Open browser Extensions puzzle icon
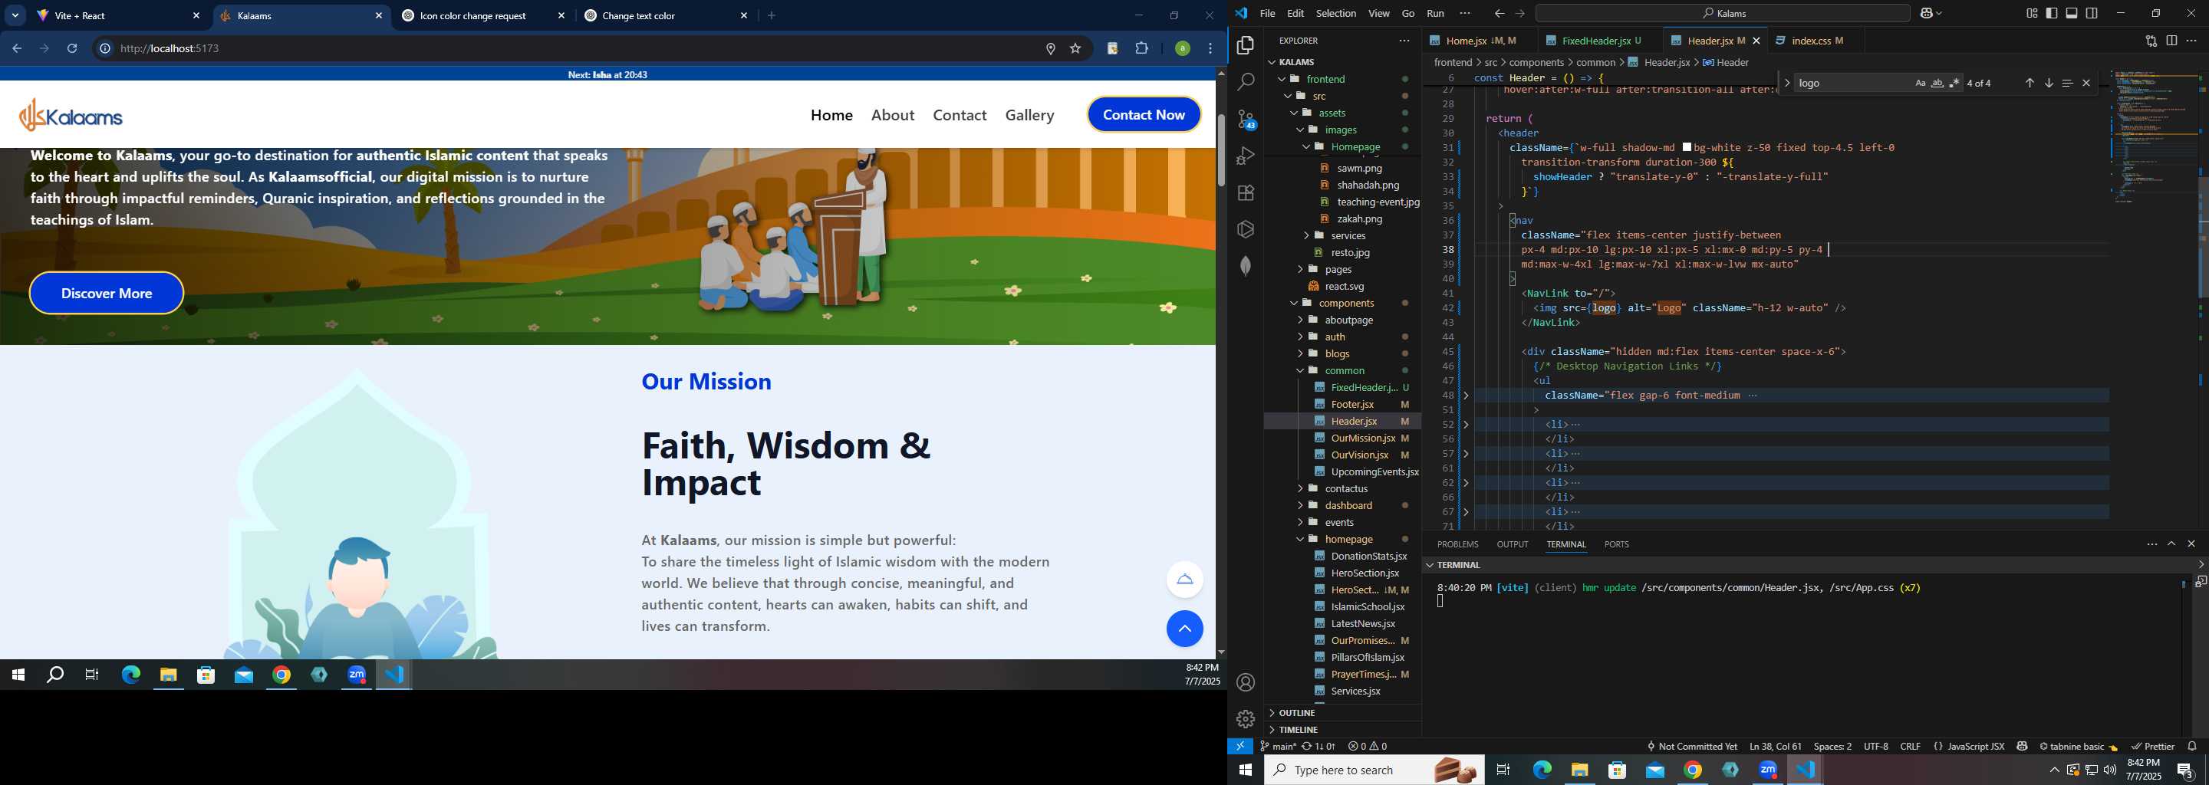Viewport: 2209px width, 785px height. point(1141,49)
